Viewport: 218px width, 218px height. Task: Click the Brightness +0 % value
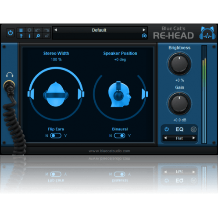[x=179, y=80]
